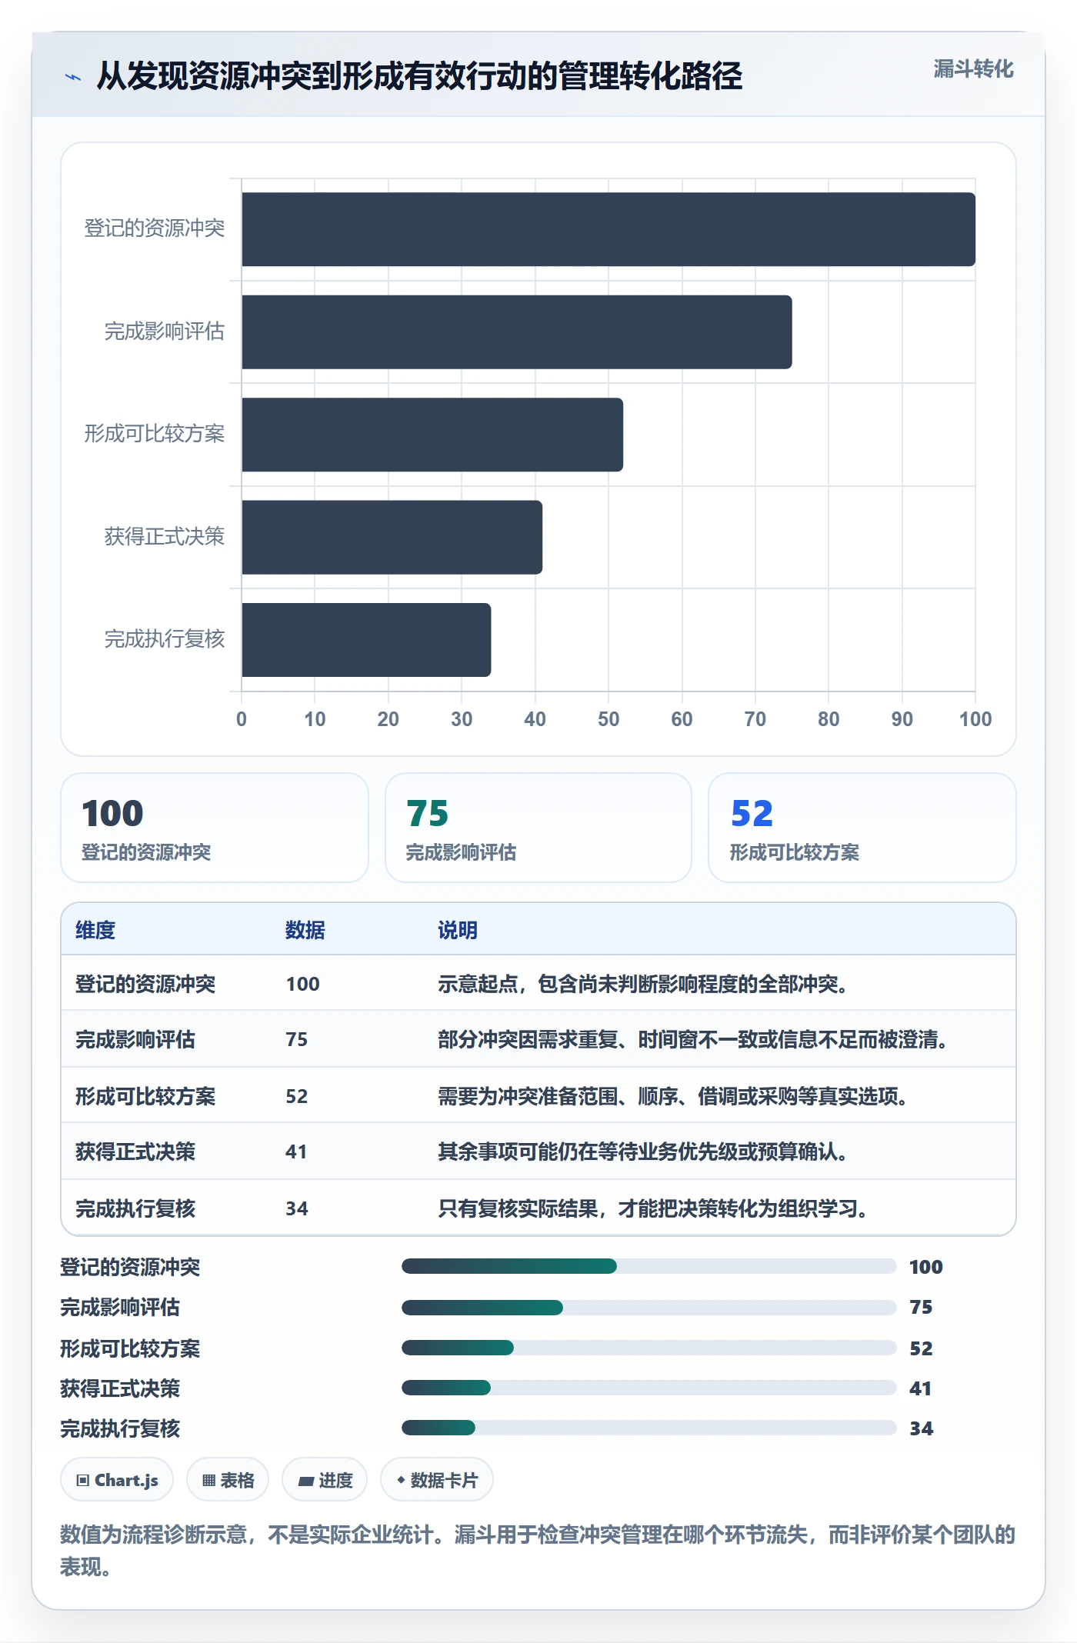
Task: Click the 形成可比较方案 bar in the chart
Action: coord(432,435)
